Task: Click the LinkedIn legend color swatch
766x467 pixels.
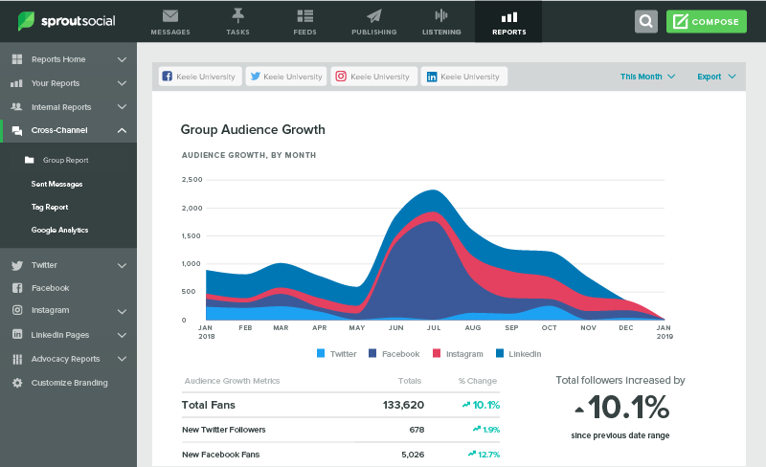Action: click(x=500, y=354)
